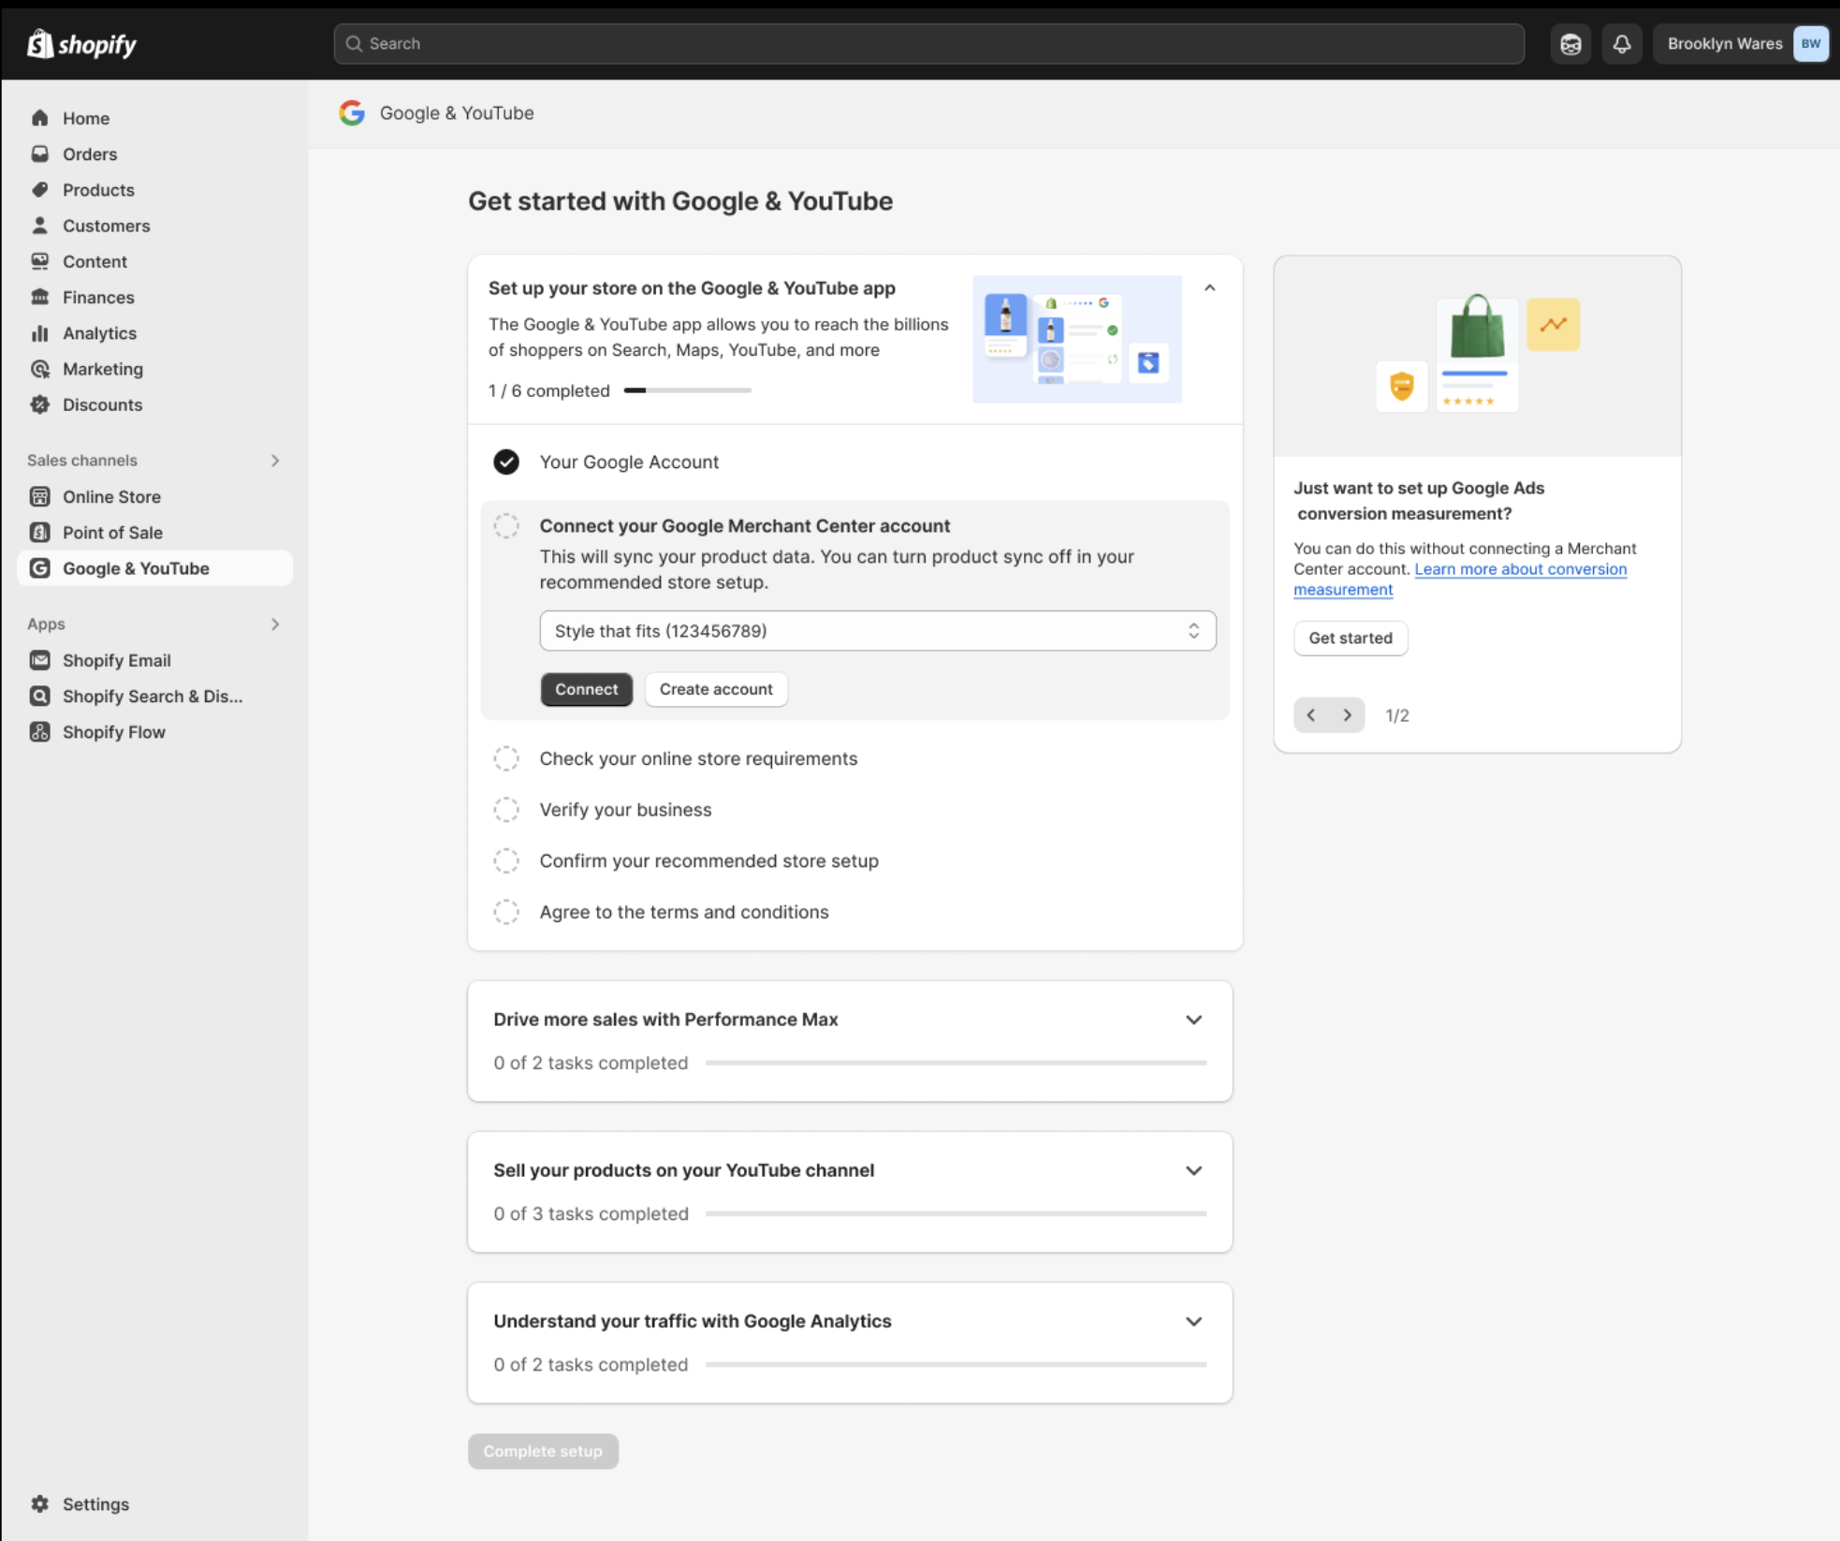Click the Performance Max tasks progress bar
1840x1541 pixels.
coord(956,1063)
